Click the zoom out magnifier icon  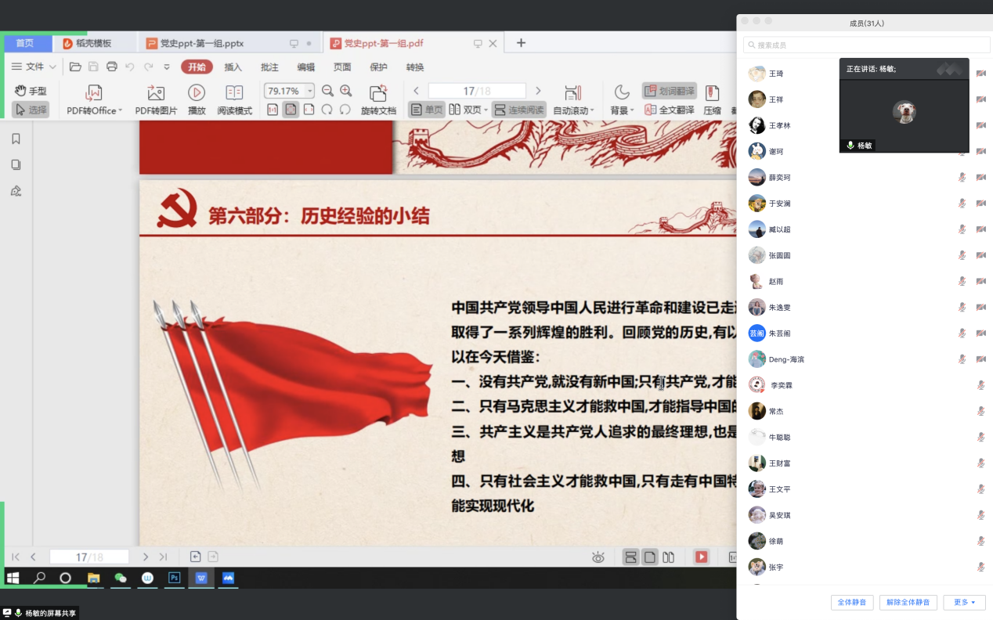pos(327,91)
